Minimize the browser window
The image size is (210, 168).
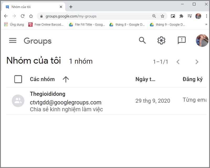pyautogui.click(x=182, y=4)
